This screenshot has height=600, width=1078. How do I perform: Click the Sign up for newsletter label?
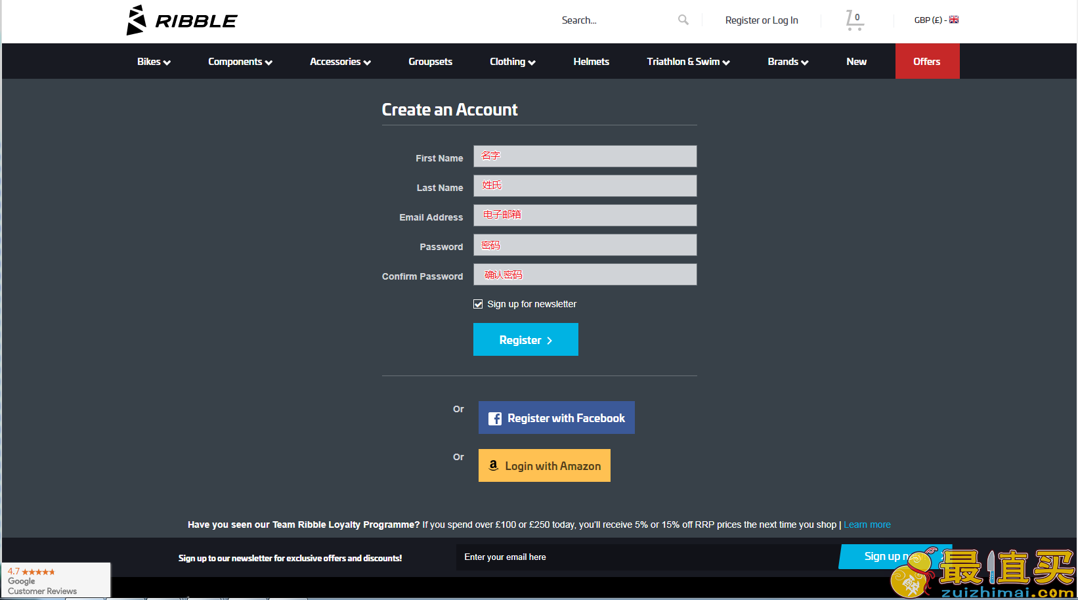532,304
